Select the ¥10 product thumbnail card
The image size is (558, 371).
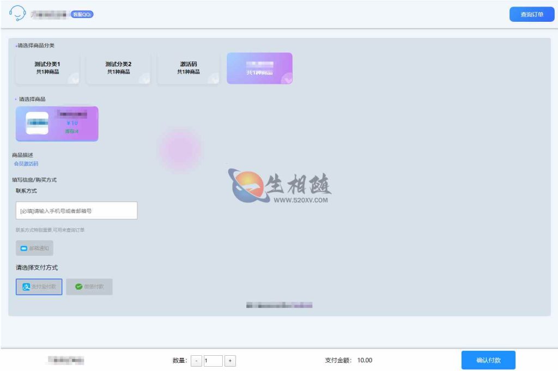(57, 124)
